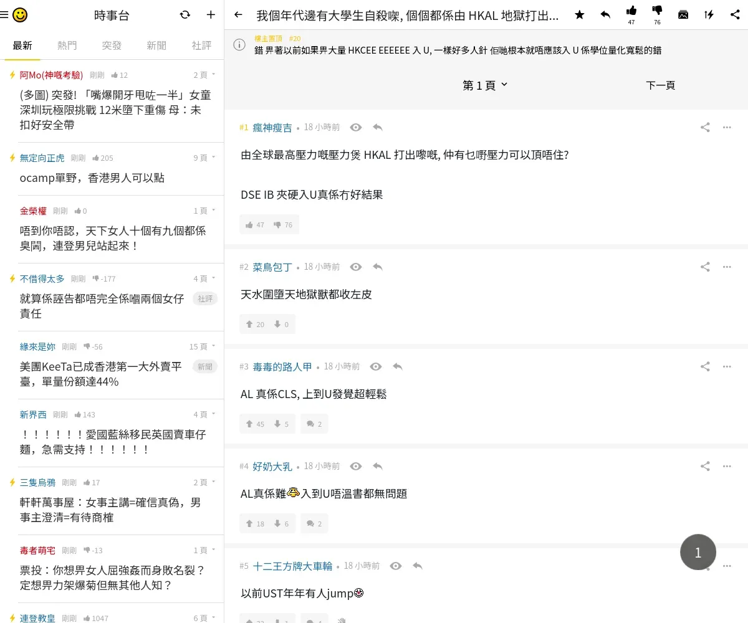Downvote post #3 showing 5 downvotes
The image size is (748, 623).
coord(281,424)
